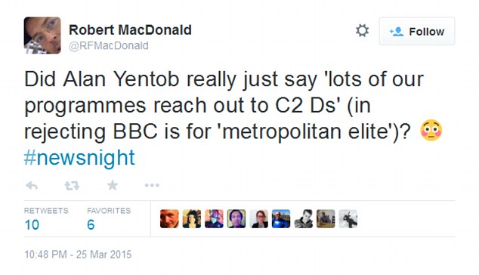Viewport: 479px width, 275px height.
Task: Open Robert MacDonald's profile picture
Action: tap(42, 36)
